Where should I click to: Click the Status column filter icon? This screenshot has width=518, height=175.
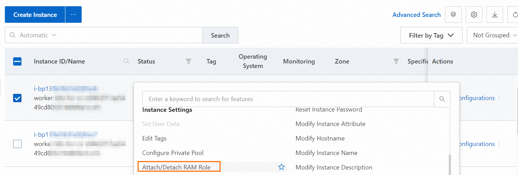(189, 61)
